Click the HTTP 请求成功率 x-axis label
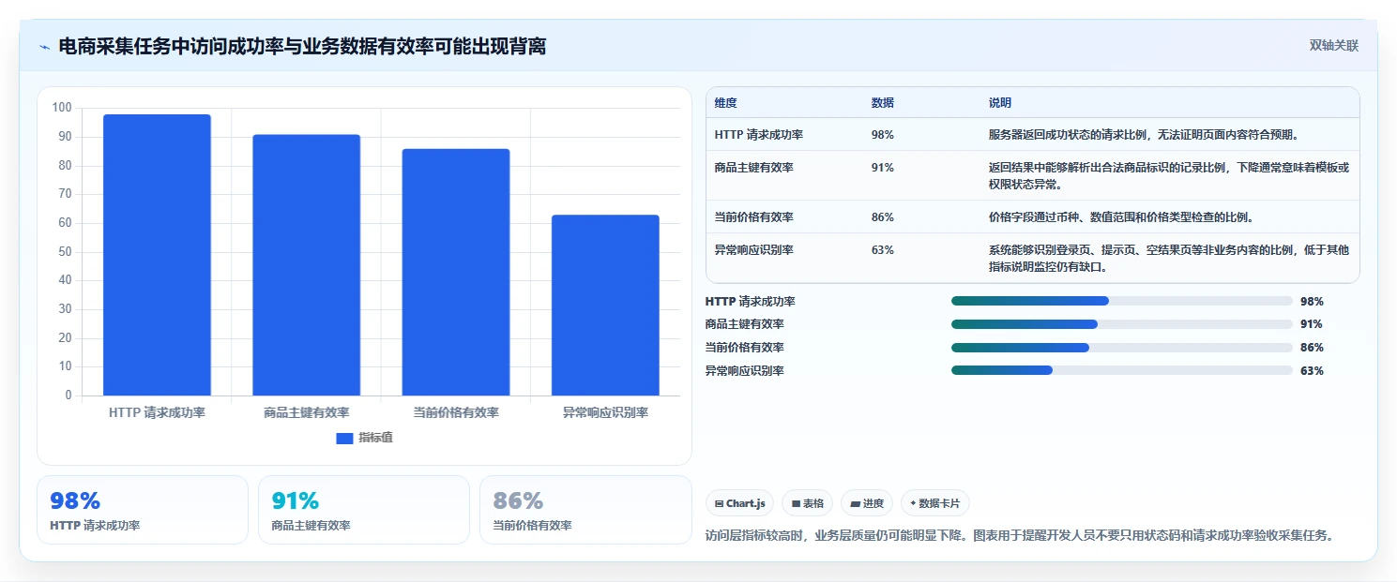 (157, 412)
